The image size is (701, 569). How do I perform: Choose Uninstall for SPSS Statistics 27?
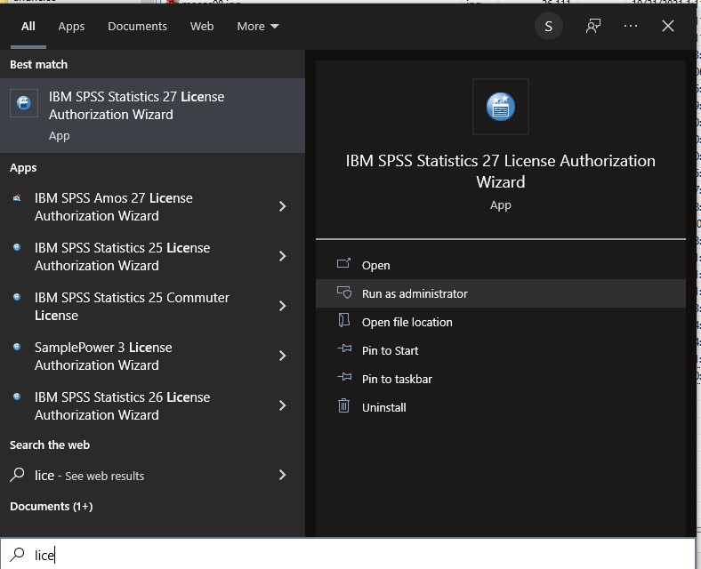pos(500,407)
